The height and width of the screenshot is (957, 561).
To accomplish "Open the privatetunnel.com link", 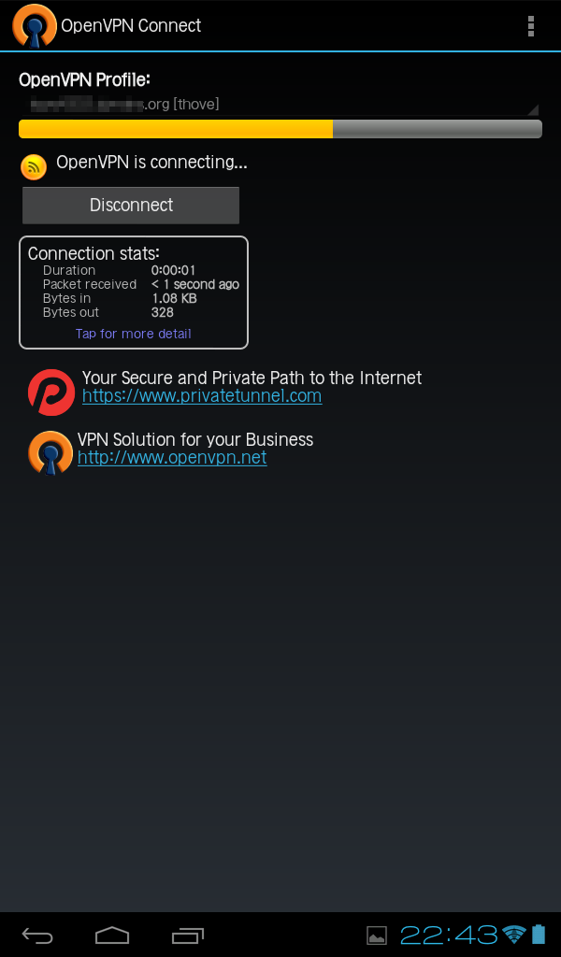I will point(202,396).
